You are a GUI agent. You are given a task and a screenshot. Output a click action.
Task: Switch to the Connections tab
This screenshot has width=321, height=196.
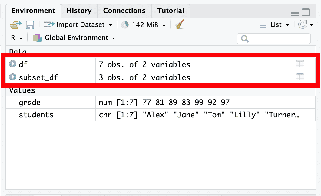(x=124, y=11)
